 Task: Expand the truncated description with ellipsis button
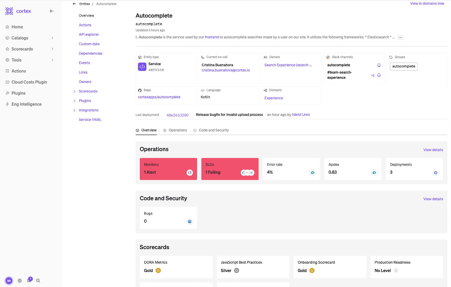[x=400, y=37]
